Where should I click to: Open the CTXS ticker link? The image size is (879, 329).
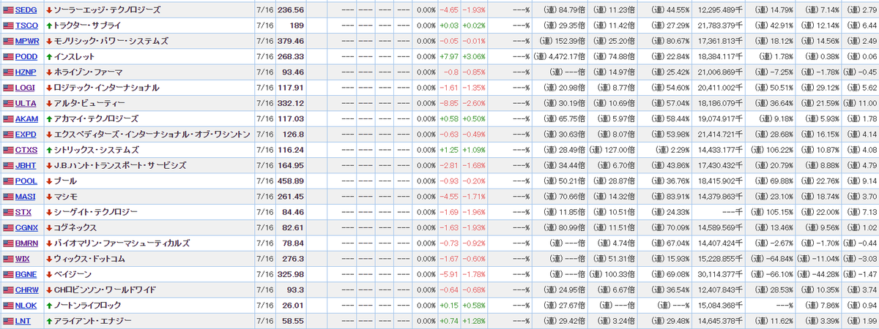26,150
